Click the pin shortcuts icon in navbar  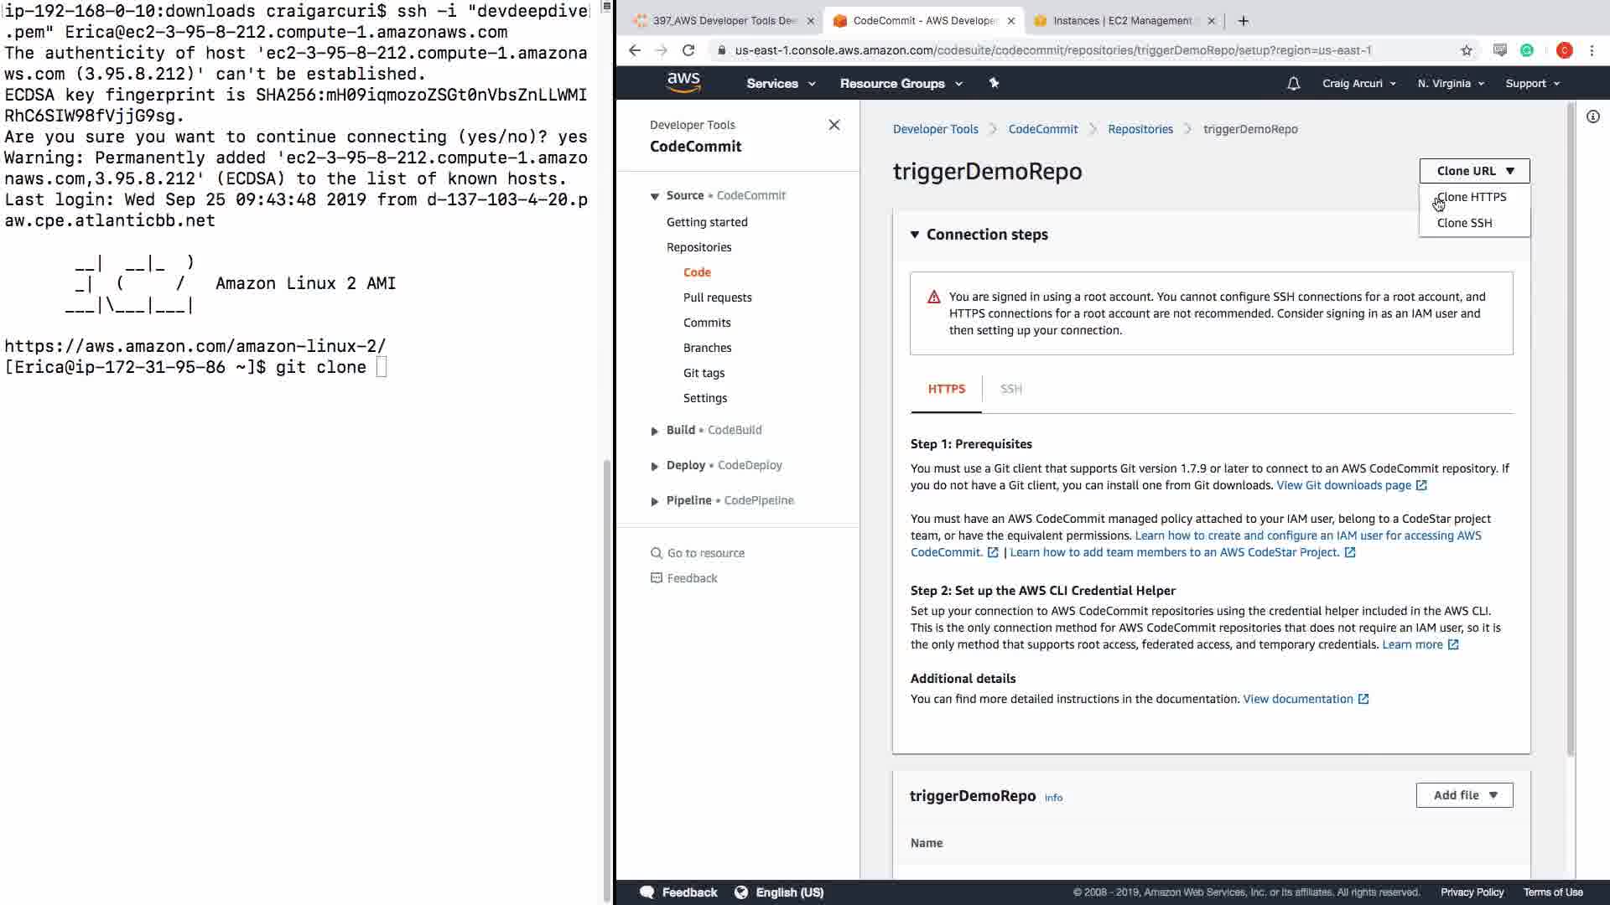[994, 83]
